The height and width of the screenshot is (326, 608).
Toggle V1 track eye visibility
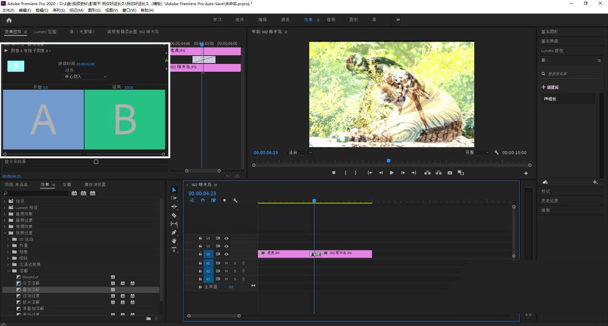coord(226,254)
